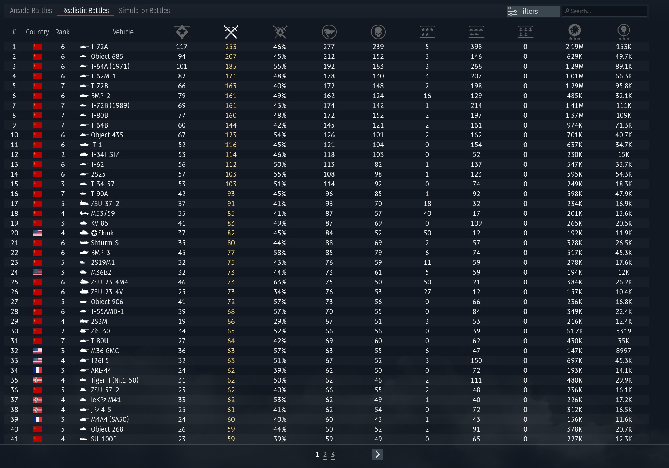The width and height of the screenshot is (669, 468).
Task: Select the T-72B (1989) entry
Action: [110, 105]
